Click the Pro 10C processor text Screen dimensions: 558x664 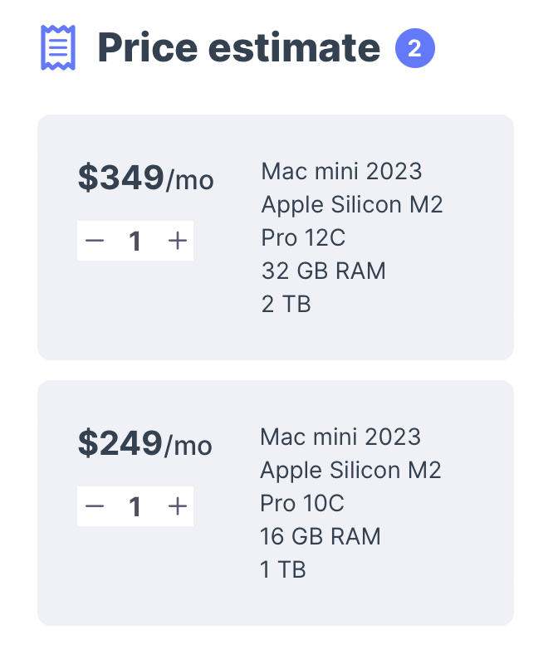click(302, 503)
